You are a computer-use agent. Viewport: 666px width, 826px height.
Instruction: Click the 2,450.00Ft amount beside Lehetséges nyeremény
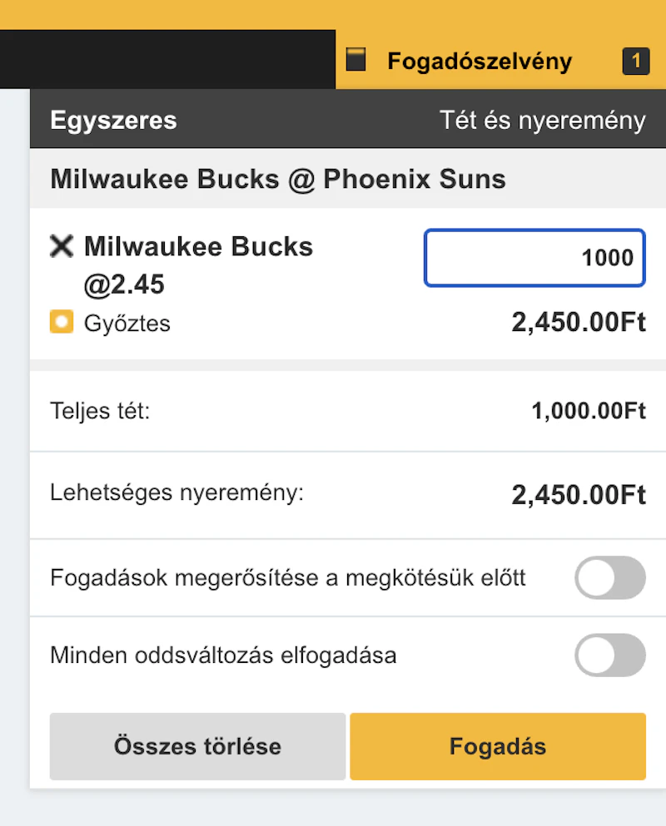[579, 495]
